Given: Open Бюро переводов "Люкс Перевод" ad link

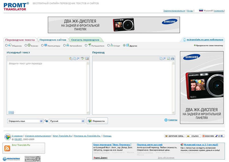Looking at the screenshot, I should [x=112, y=145].
